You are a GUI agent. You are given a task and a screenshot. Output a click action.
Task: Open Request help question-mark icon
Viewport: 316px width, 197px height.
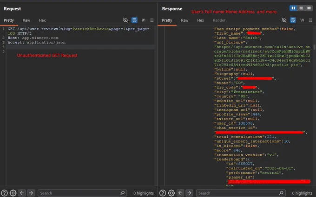(x=4, y=193)
